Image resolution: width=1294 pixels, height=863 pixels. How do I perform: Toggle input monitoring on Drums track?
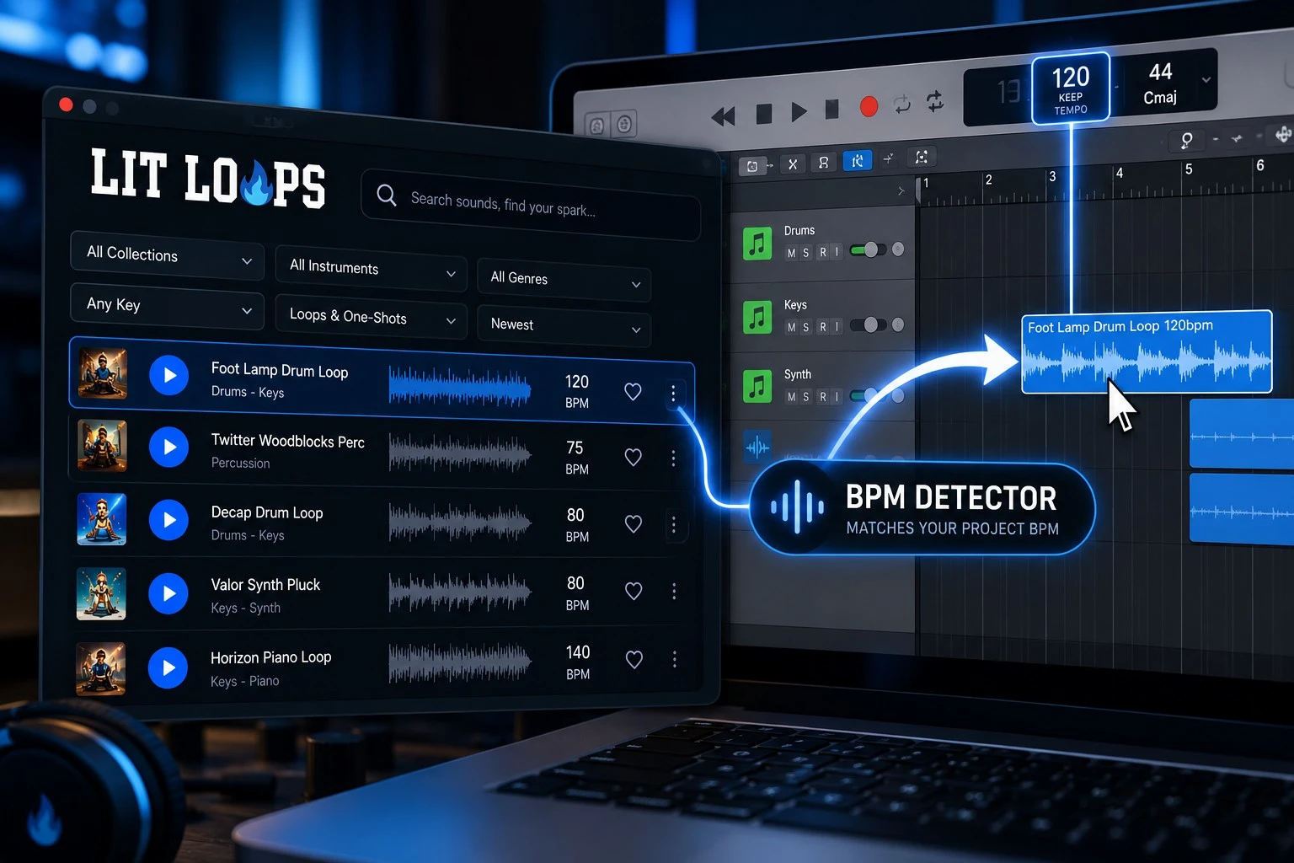click(x=837, y=252)
